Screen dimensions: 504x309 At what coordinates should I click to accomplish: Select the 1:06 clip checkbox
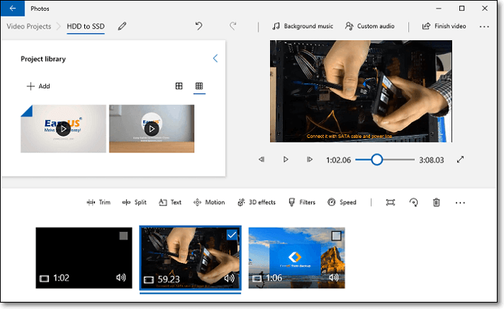(336, 236)
